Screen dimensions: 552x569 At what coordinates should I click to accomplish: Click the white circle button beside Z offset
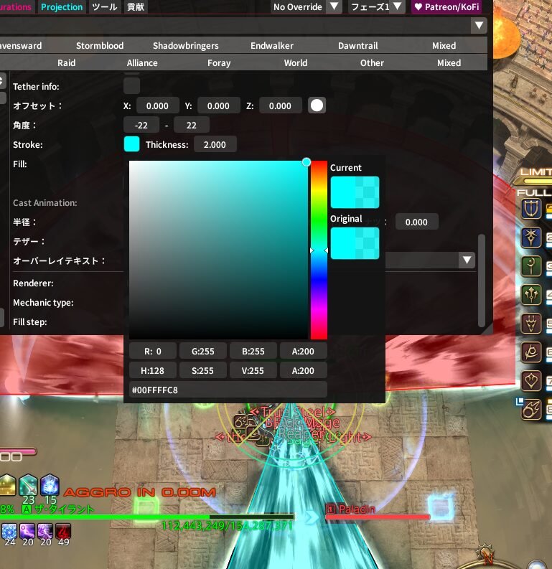tap(317, 105)
